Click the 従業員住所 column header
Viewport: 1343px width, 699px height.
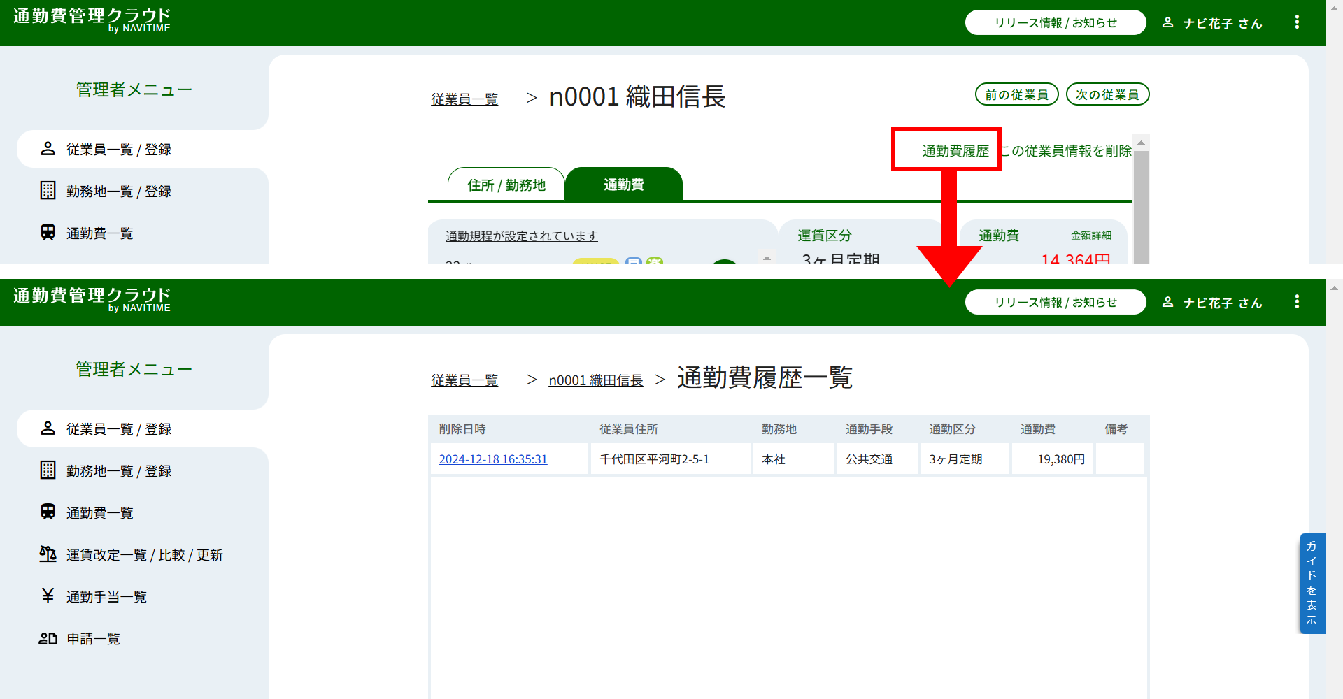(x=629, y=429)
